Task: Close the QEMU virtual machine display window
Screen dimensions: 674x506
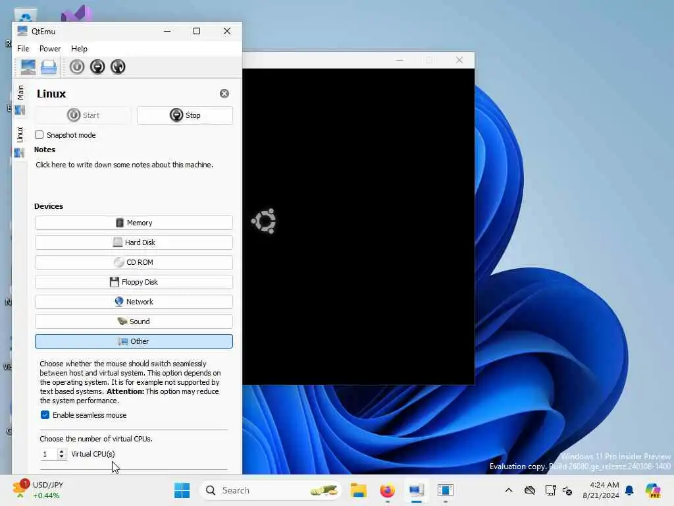Action: tap(459, 60)
